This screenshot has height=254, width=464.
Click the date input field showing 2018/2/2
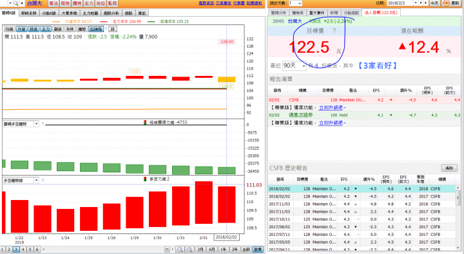point(400,3)
